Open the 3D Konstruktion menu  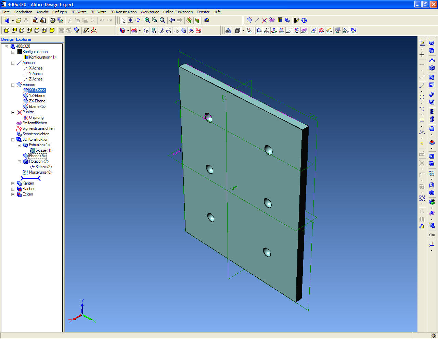(124, 12)
